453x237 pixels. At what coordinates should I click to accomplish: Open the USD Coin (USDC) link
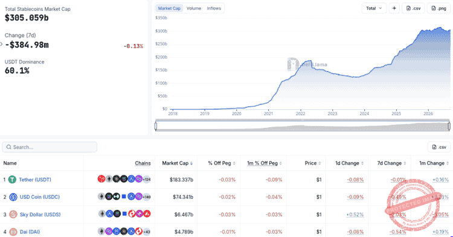(40, 197)
